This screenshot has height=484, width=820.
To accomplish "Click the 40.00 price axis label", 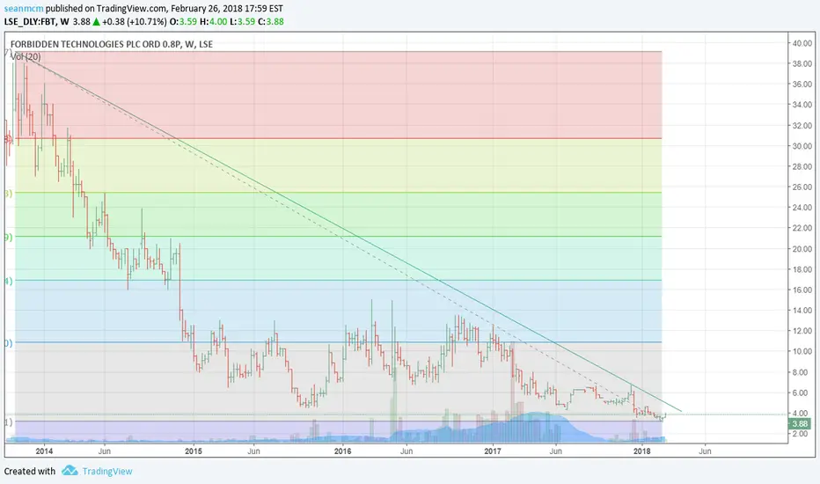I will tap(802, 43).
